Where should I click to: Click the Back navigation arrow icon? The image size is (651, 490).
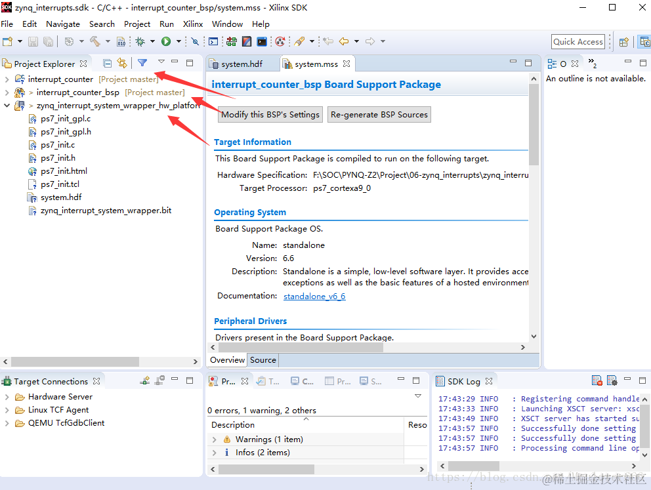tap(344, 41)
